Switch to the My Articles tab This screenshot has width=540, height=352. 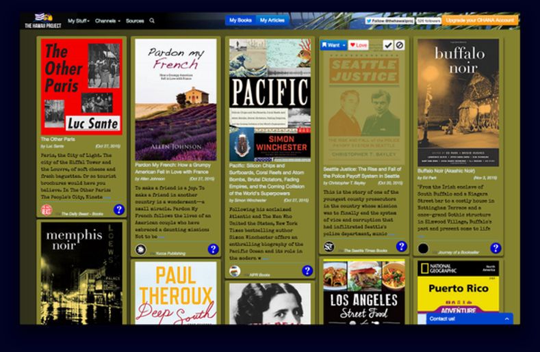pyautogui.click(x=272, y=21)
